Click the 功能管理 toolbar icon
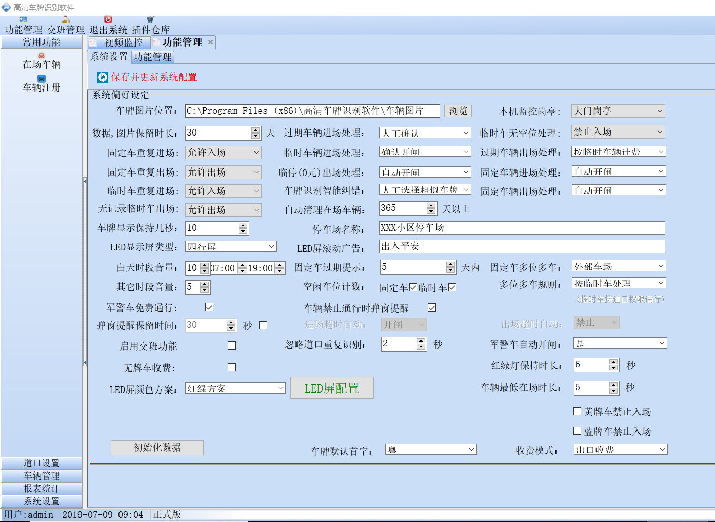 pyautogui.click(x=23, y=19)
